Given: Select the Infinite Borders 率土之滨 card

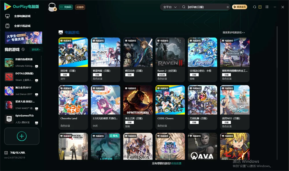Looking at the screenshot, I should [138, 107].
